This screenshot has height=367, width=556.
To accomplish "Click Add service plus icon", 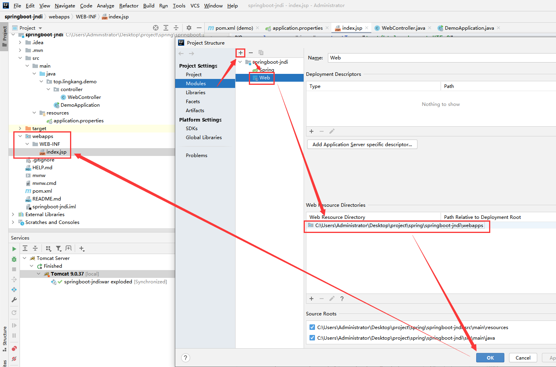I will (x=82, y=249).
